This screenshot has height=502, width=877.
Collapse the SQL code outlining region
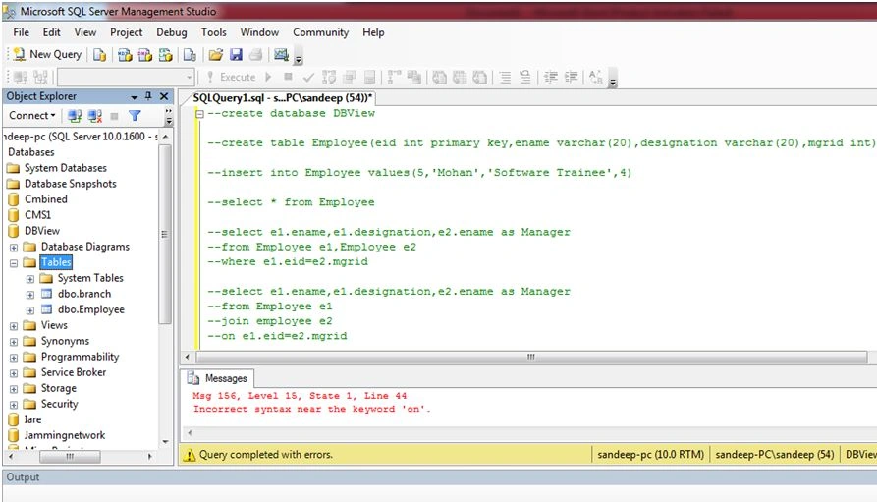pos(199,114)
